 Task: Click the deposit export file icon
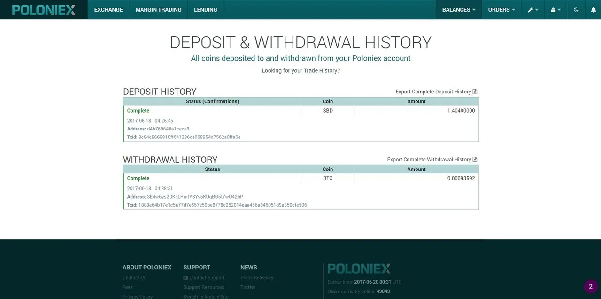pyautogui.click(x=475, y=92)
